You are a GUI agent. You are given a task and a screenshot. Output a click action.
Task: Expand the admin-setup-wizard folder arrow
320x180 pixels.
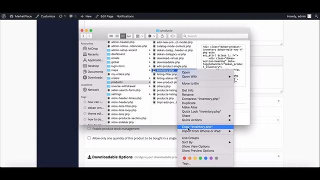[149, 50]
